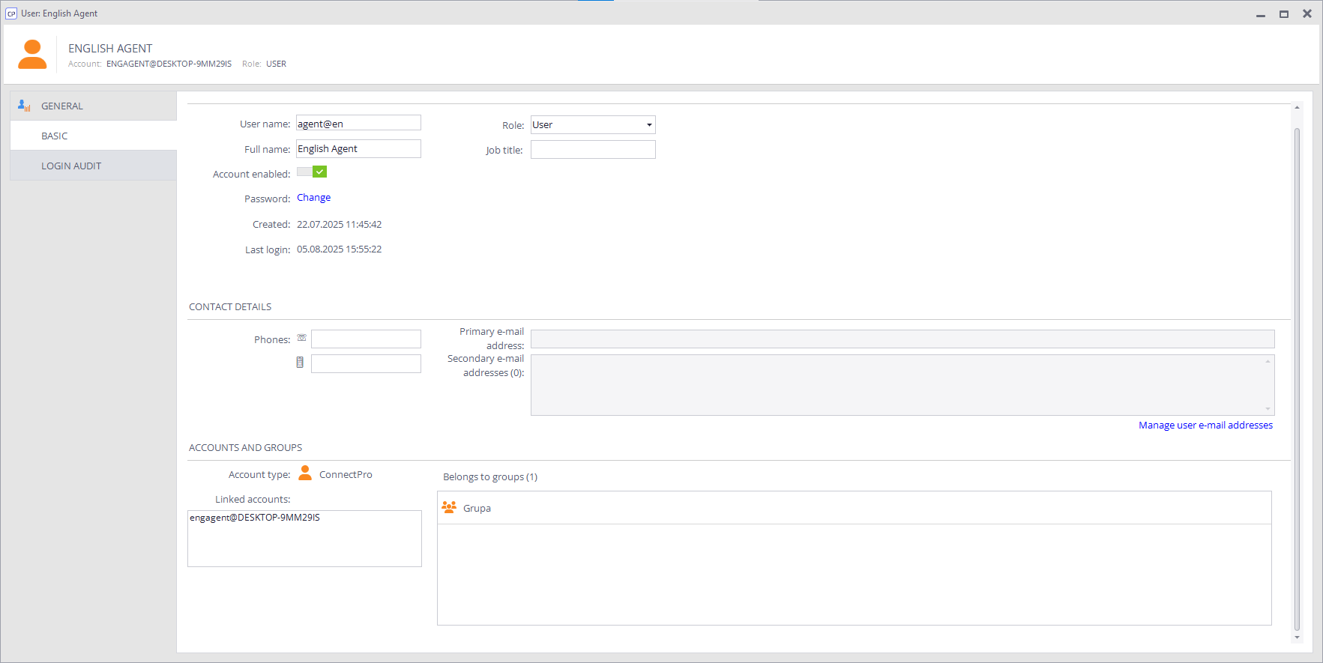Maximize the User: English Agent window
The image size is (1323, 663).
point(1284,13)
